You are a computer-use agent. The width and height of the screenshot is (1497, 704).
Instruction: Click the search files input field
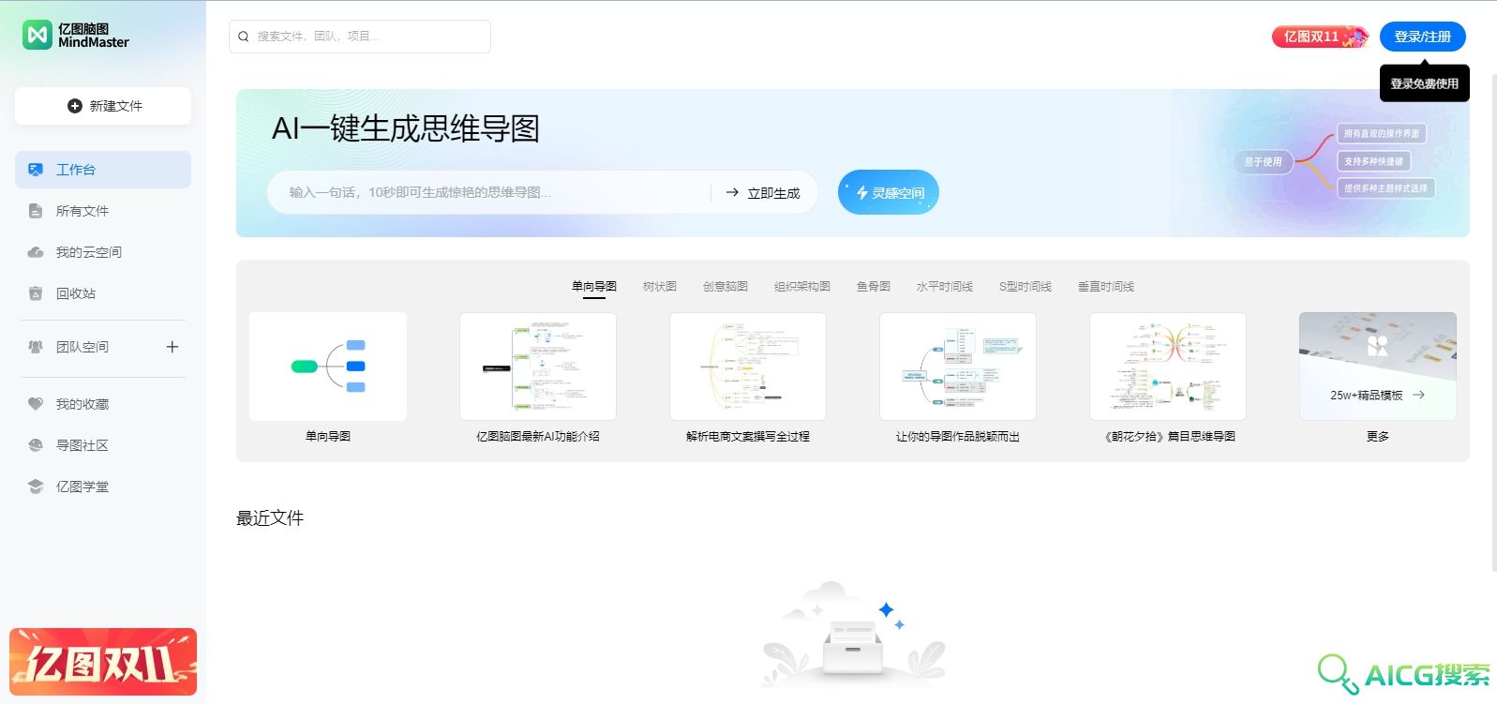(360, 37)
